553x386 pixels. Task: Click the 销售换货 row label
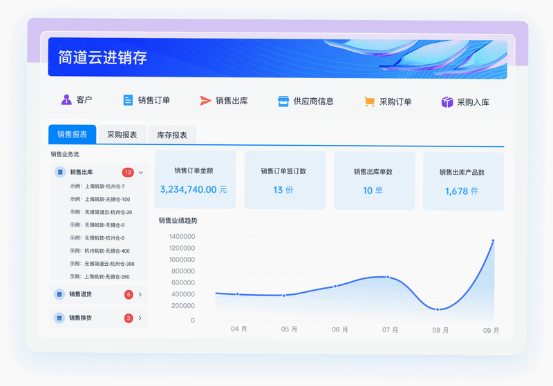coord(80,318)
